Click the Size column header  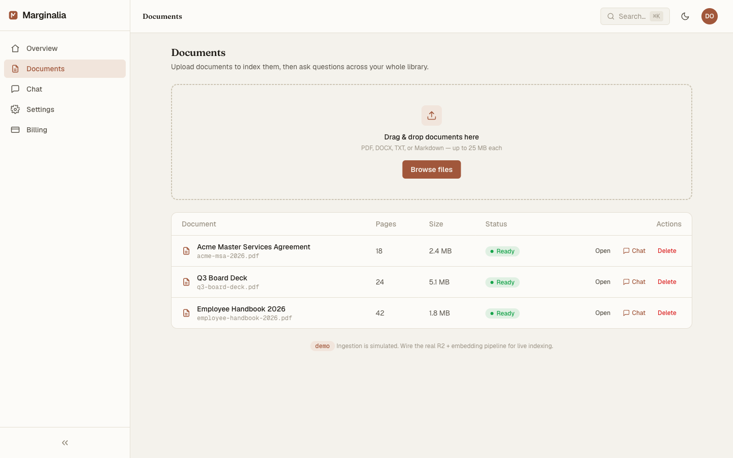click(436, 224)
